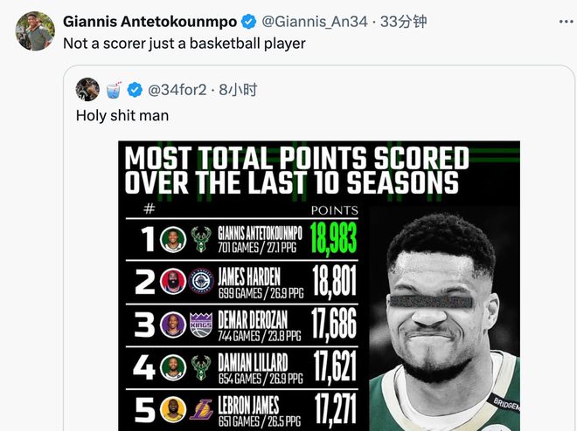577x431 pixels.
Task: Click the Kings logo beside DeMar DeRozan
Action: 200,324
